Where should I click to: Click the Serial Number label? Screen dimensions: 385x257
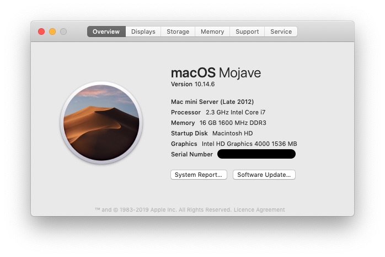(x=192, y=154)
